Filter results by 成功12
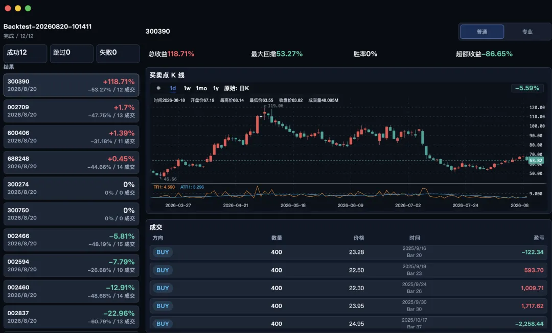This screenshot has height=333, width=552. point(26,54)
